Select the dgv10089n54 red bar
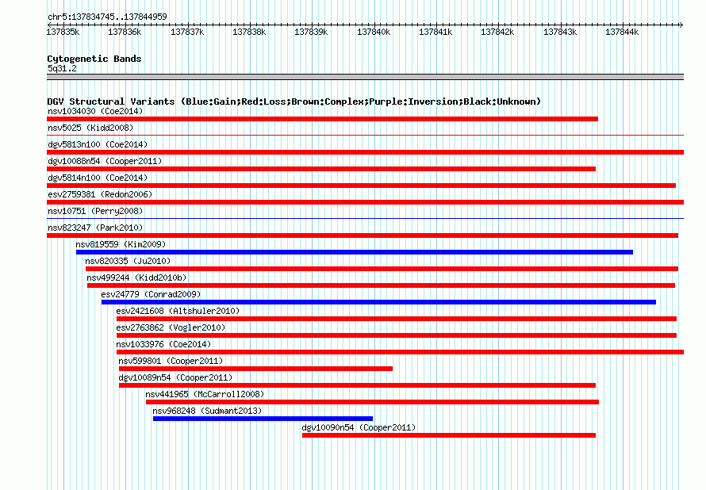Viewport: 706px width, 490px height. click(357, 385)
